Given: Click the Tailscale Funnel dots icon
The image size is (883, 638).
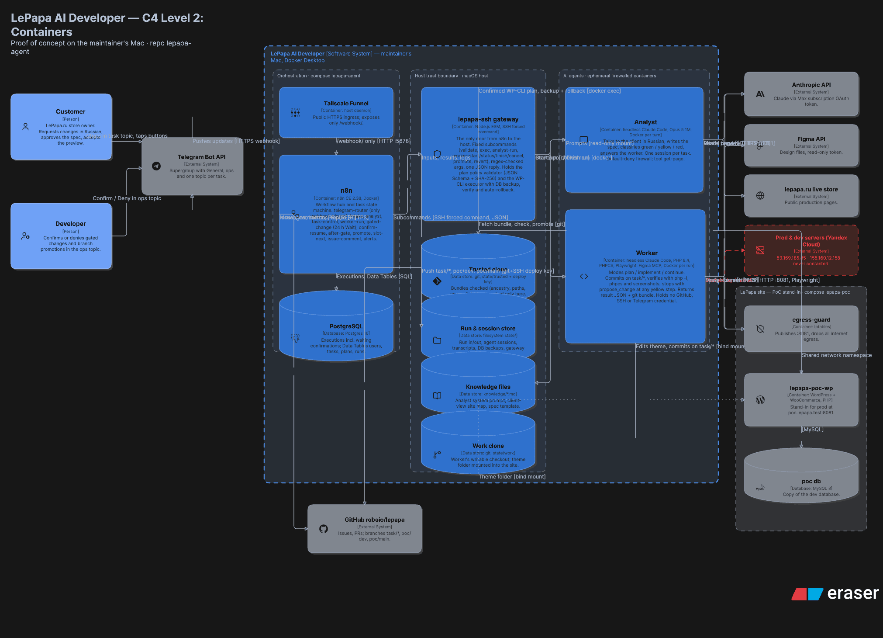Looking at the screenshot, I should [295, 113].
